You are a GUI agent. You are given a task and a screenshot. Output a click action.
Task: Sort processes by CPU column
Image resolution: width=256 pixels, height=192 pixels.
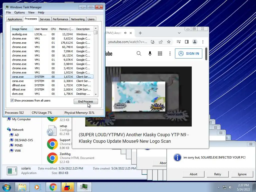(x=53, y=29)
